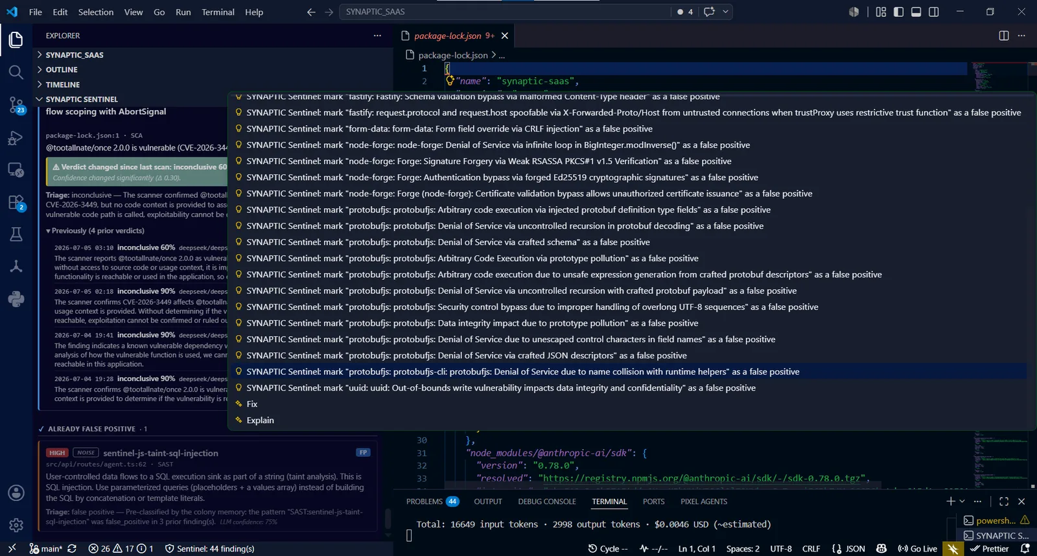Open the Remote Explorer view

click(16, 170)
